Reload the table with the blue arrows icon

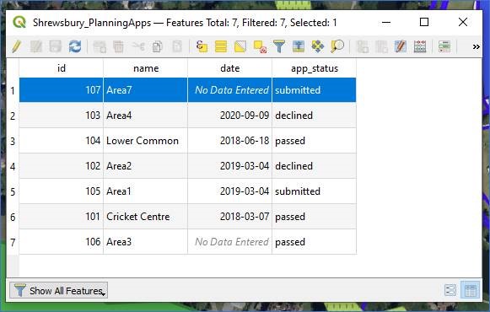coord(75,47)
